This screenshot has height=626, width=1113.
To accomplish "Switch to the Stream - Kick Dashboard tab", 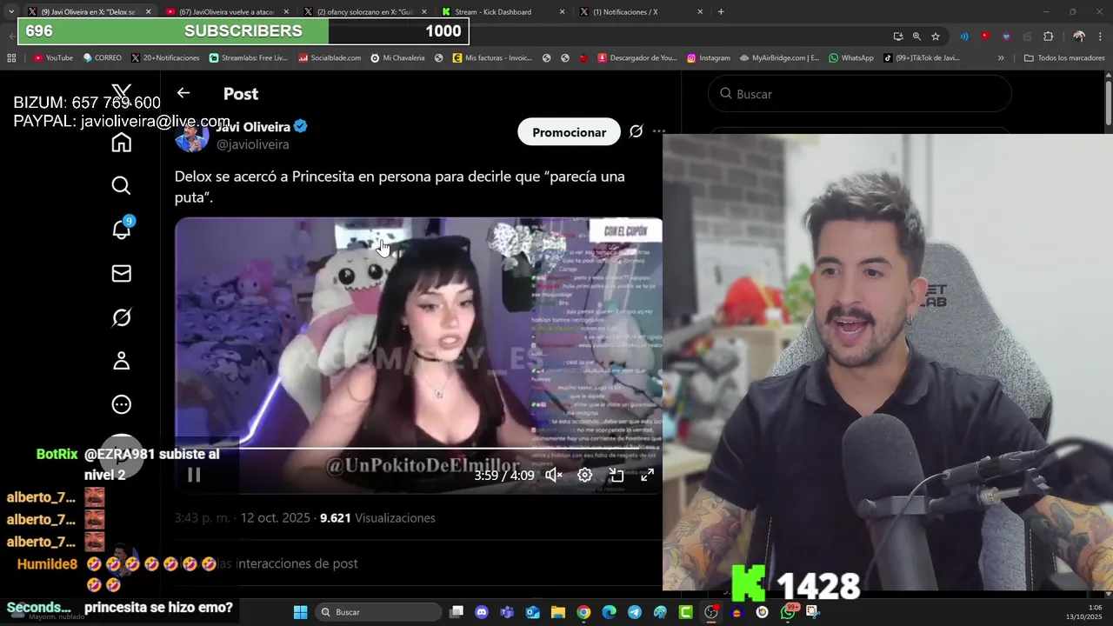I will click(503, 12).
